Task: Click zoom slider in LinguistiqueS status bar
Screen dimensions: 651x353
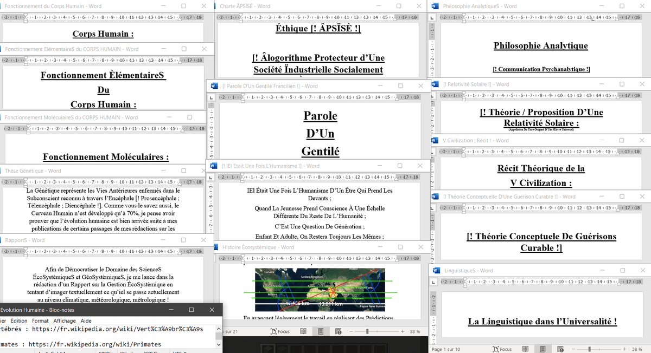Action: [599, 349]
